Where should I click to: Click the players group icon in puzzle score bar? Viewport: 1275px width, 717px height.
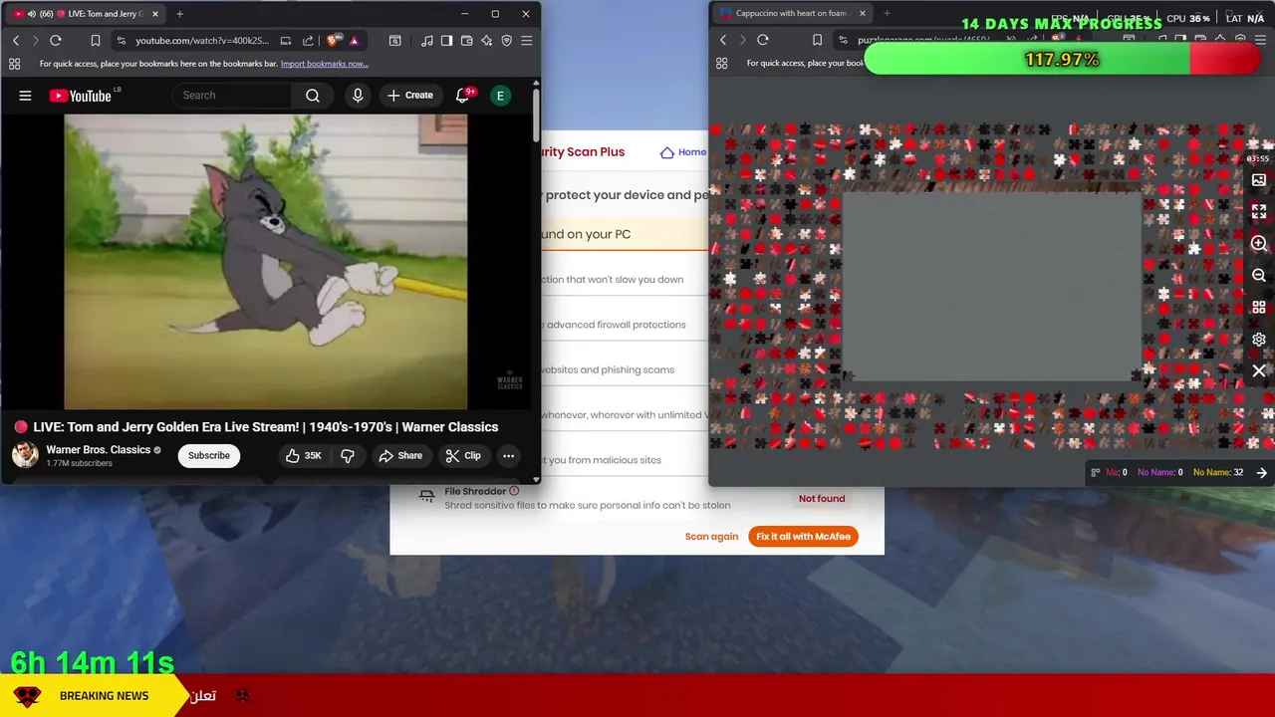pos(1096,473)
